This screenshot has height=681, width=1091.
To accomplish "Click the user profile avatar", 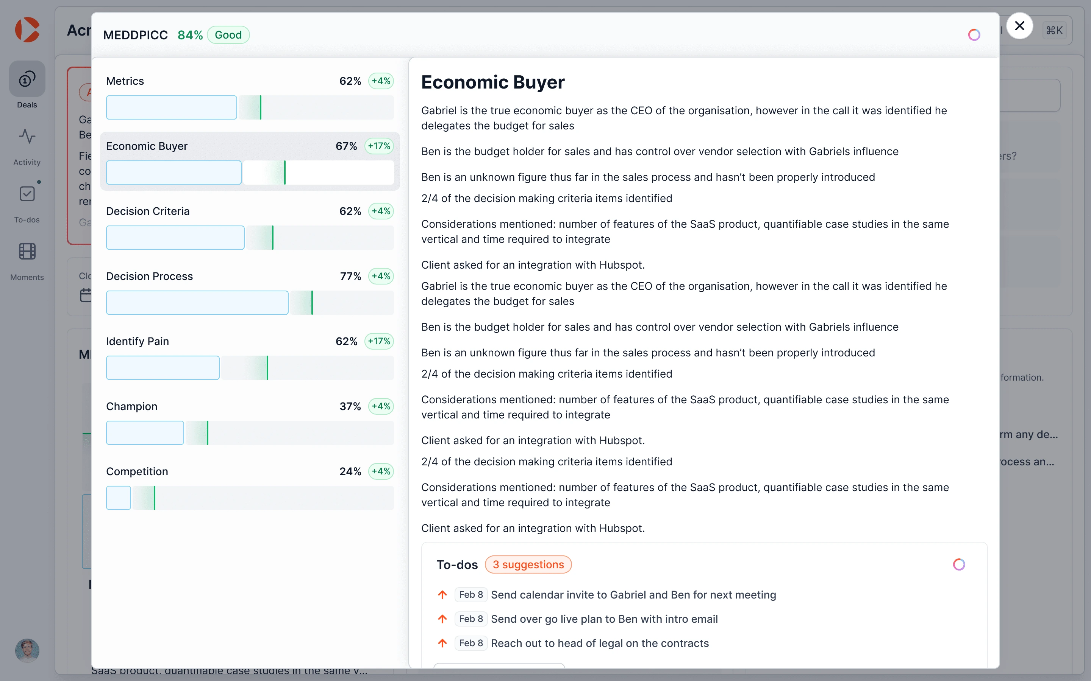I will (x=27, y=650).
